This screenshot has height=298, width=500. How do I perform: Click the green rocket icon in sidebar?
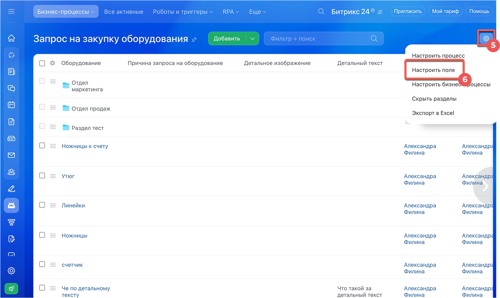pyautogui.click(x=11, y=289)
